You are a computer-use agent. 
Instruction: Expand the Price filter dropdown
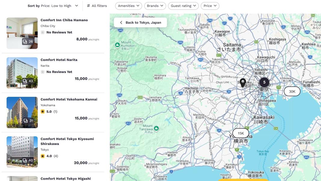(210, 6)
